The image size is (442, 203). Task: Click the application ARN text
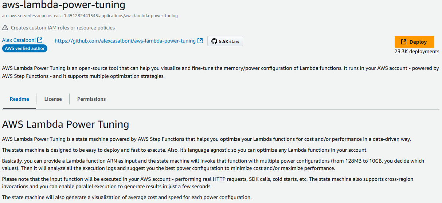90,16
